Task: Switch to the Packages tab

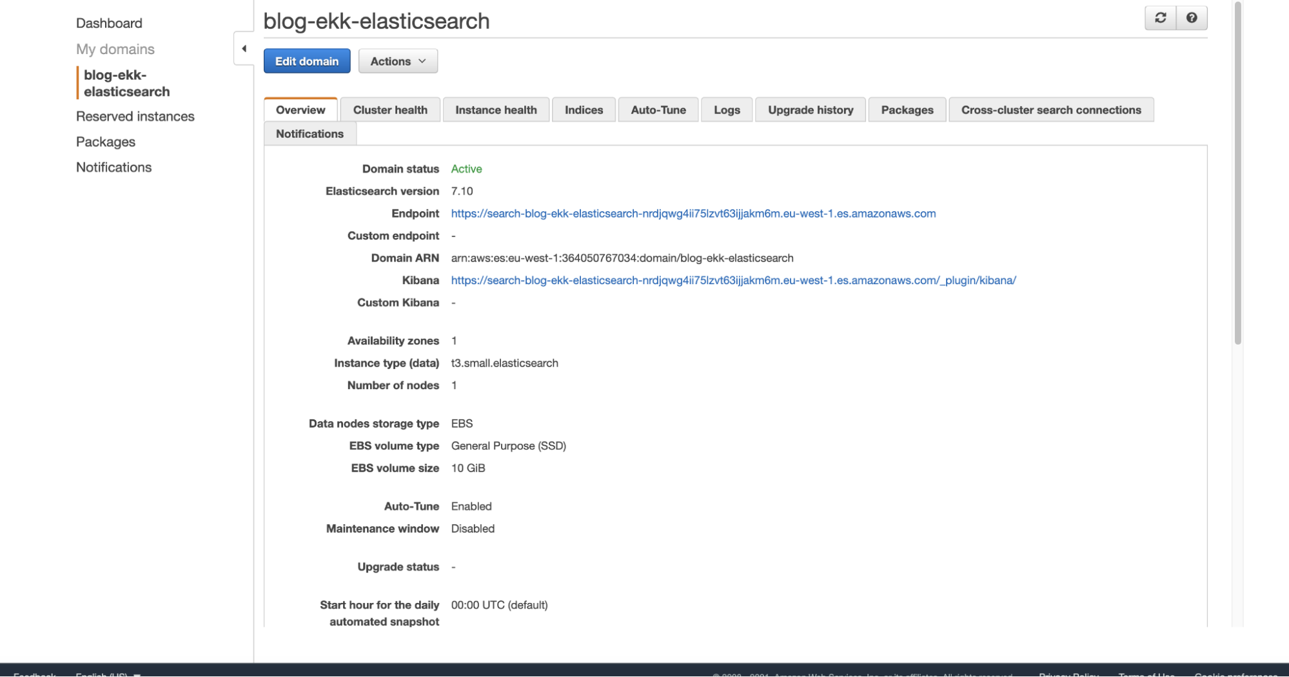Action: coord(907,110)
